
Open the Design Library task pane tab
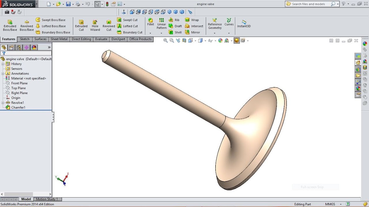(x=358, y=69)
